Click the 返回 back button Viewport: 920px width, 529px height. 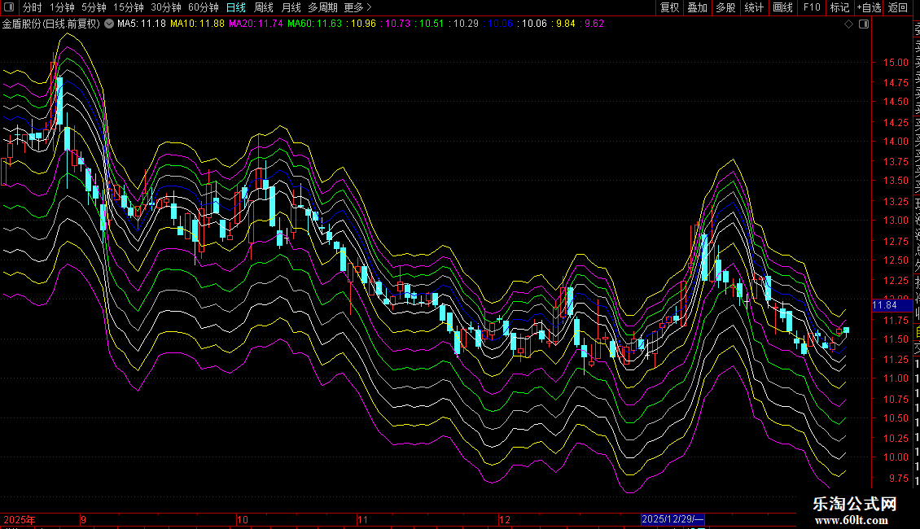[898, 7]
